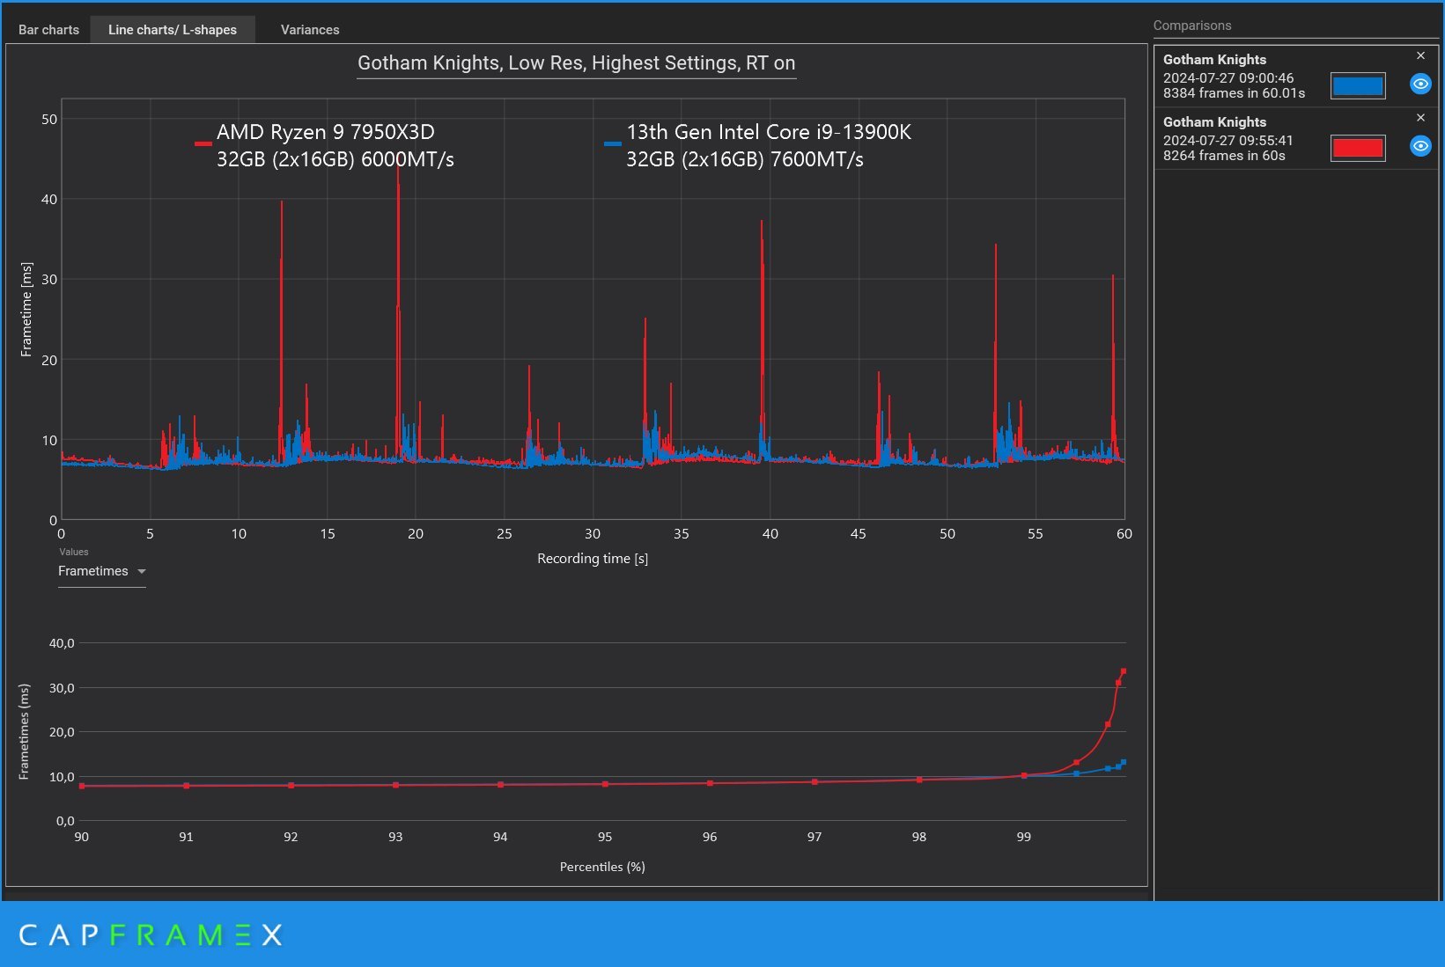Viewport: 1445px width, 967px height.
Task: Click the Percentiles (%) axis label
Action: [602, 867]
